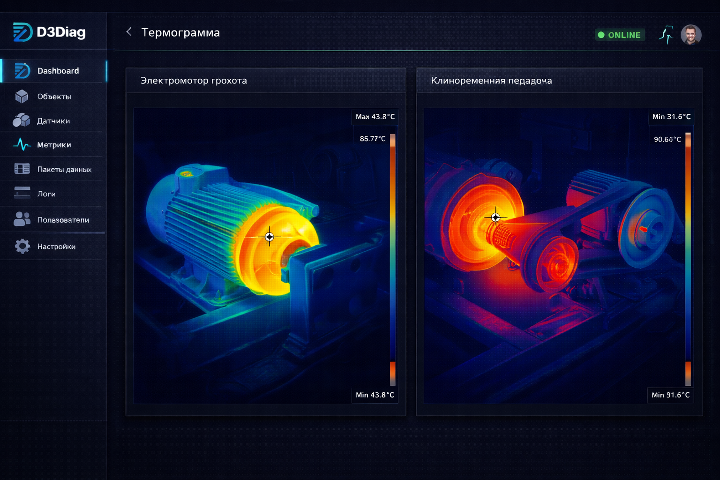Click the 85.77°C scale value

coord(373,139)
